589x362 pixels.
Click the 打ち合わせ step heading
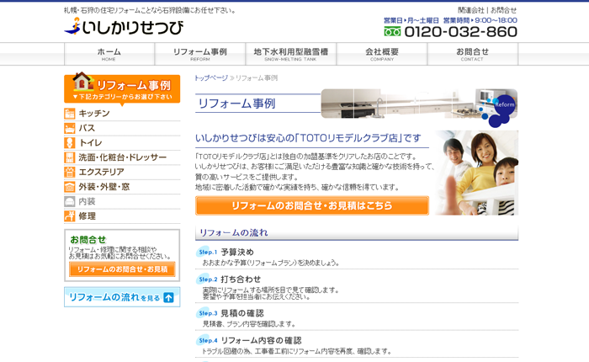pyautogui.click(x=241, y=279)
